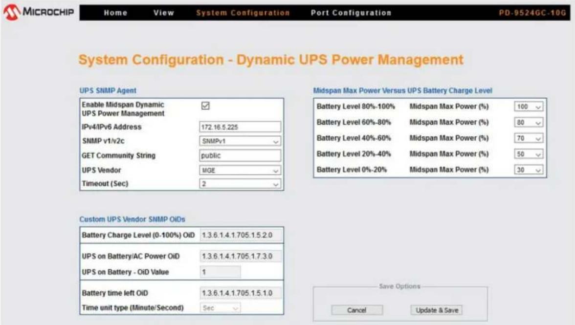Open Max Power dropdown for Battery Level 20%-40%
This screenshot has height=325, width=575.
tap(529, 154)
